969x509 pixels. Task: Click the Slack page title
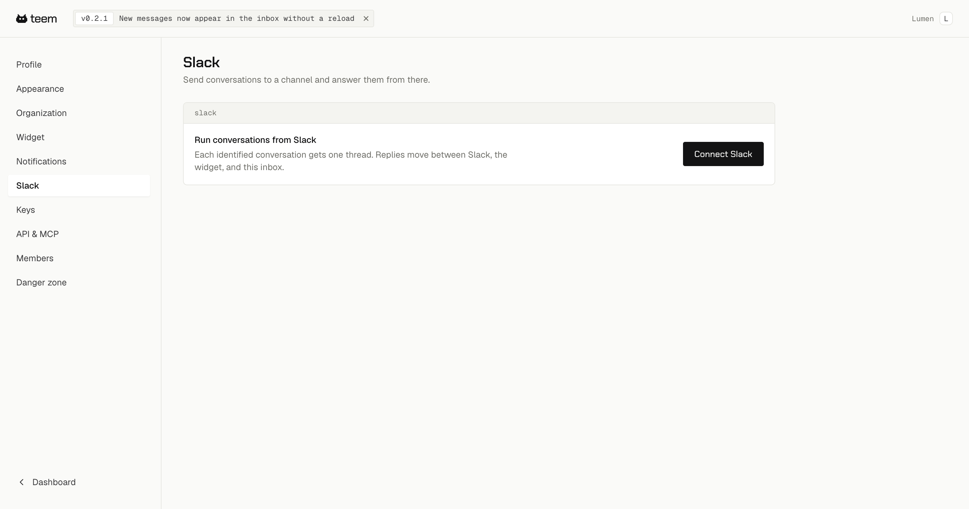coord(201,63)
